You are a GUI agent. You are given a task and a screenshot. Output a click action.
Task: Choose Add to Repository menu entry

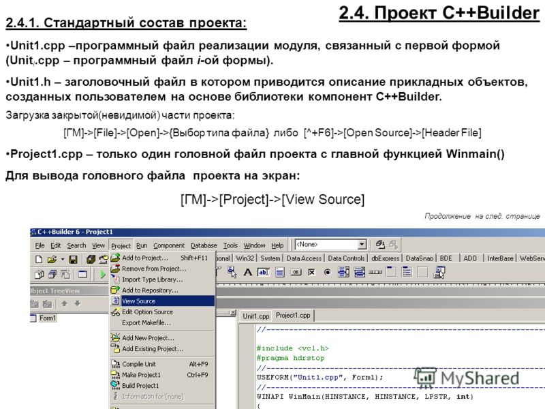[x=162, y=290]
